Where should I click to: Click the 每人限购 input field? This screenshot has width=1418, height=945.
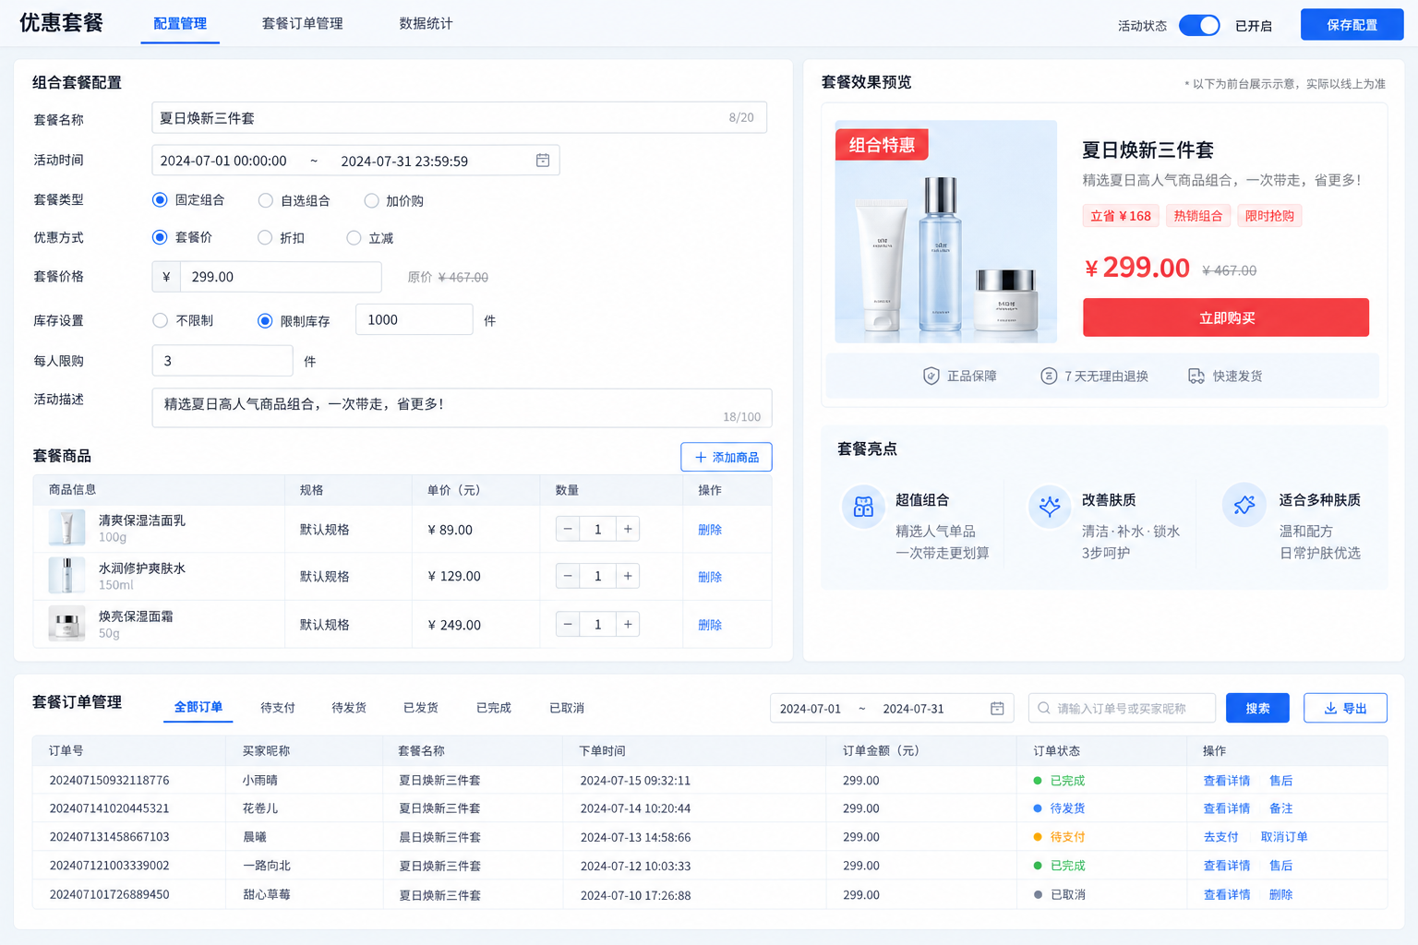click(x=222, y=361)
